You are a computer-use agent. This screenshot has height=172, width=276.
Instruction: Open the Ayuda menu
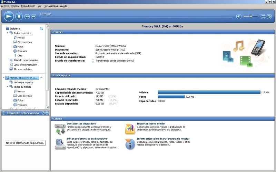[63, 6]
